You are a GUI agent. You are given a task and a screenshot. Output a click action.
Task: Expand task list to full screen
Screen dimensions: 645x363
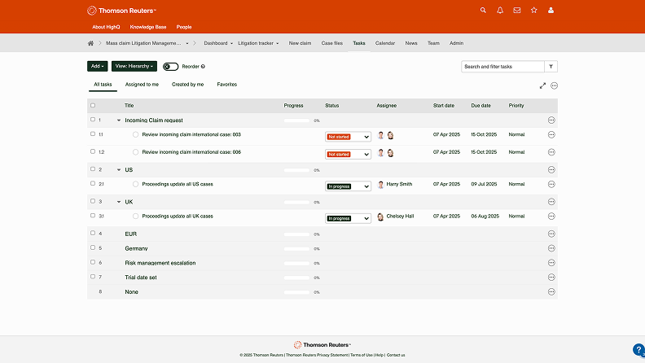(543, 85)
